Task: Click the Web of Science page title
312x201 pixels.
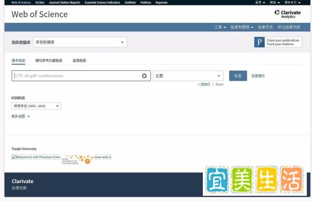Action: [x=40, y=15]
